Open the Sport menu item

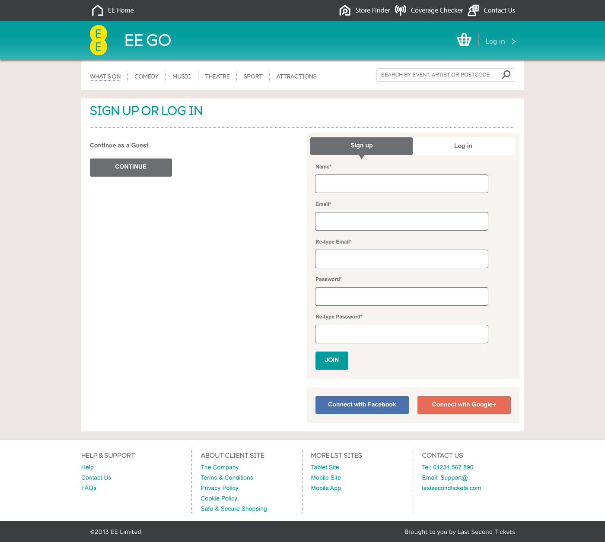click(253, 76)
